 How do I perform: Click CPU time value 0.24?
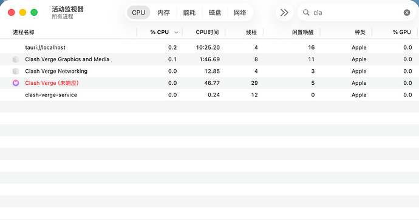(214, 95)
